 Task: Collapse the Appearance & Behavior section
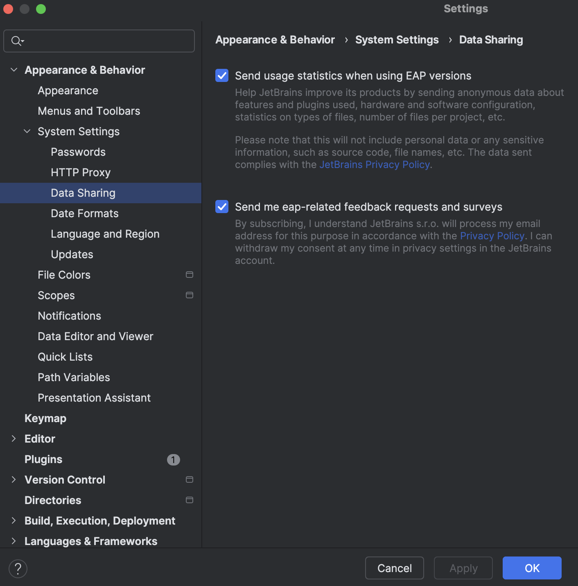pos(14,70)
